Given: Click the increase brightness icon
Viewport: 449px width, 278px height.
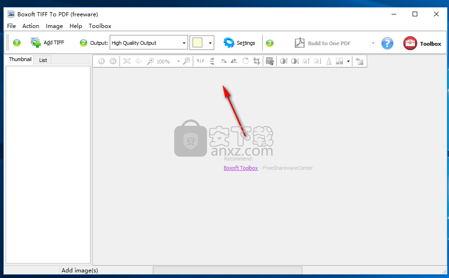Looking at the screenshot, I should [x=306, y=61].
